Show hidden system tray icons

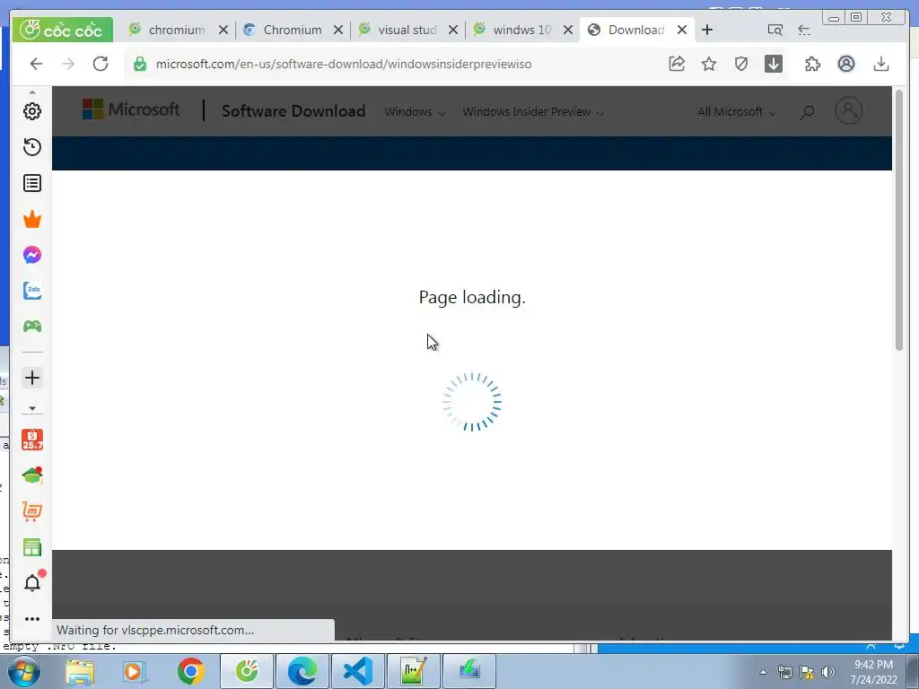763,672
